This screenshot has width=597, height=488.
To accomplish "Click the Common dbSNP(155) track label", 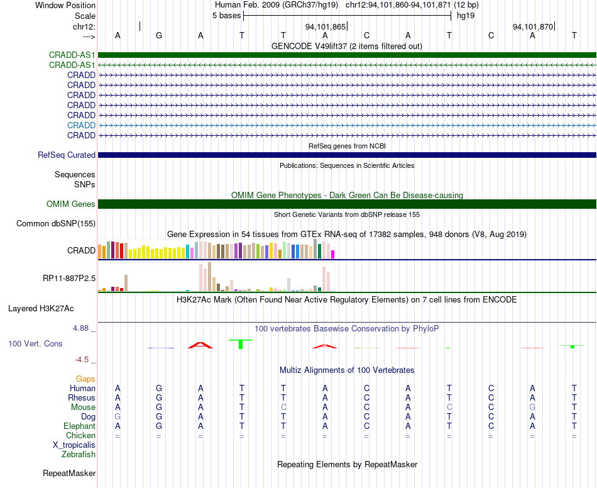I will tap(56, 223).
